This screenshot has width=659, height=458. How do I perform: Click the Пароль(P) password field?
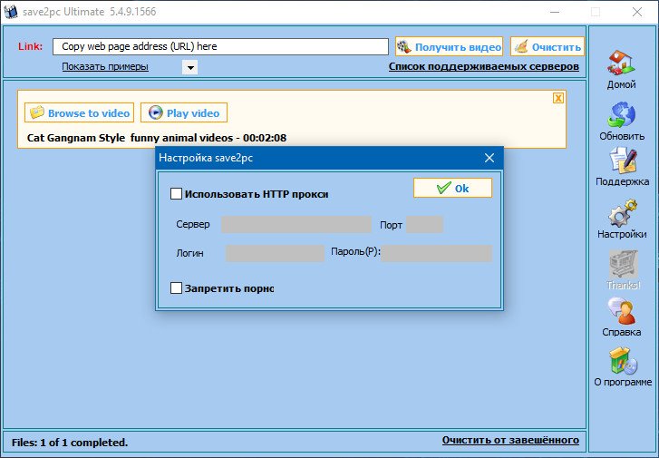tap(436, 253)
